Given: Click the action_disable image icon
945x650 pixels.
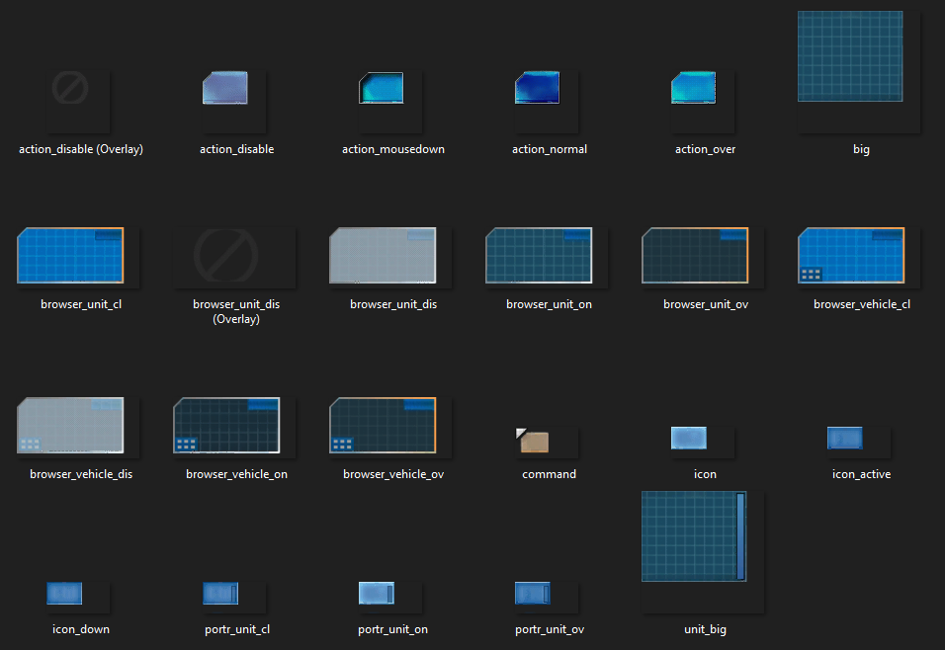Looking at the screenshot, I should click(225, 88).
